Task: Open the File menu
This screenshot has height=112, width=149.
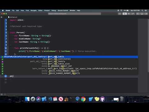Action: coord(13,11)
